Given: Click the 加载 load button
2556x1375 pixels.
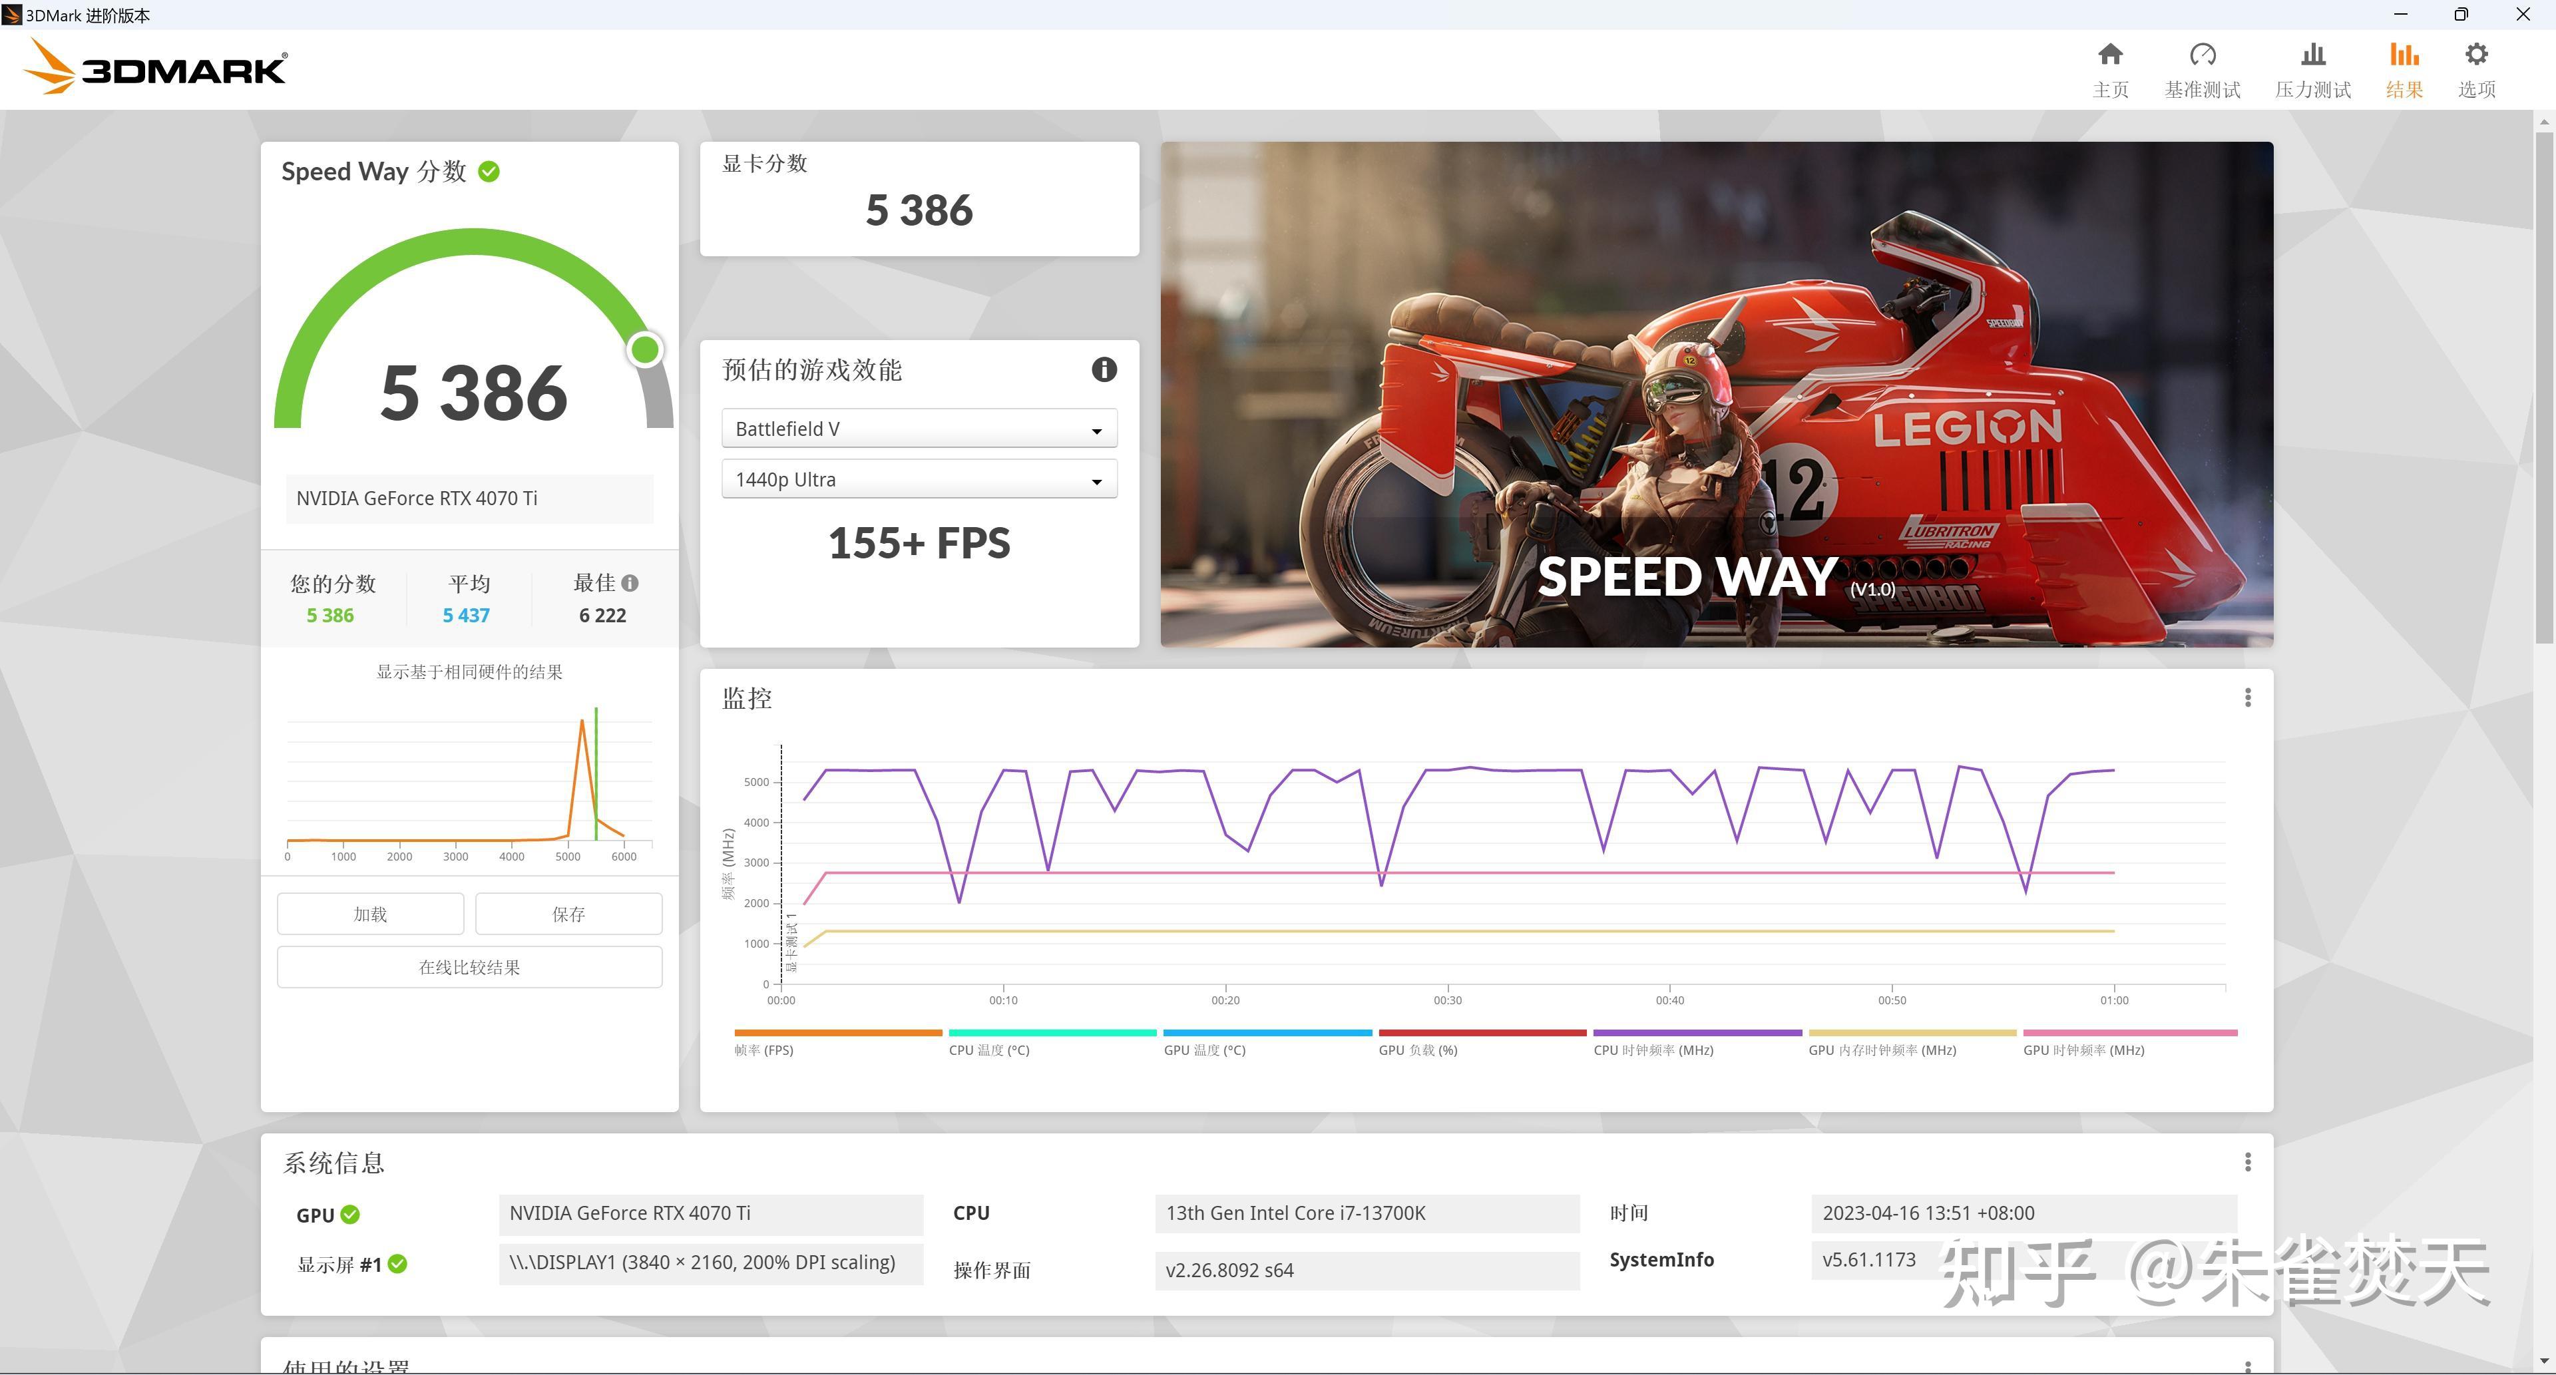Looking at the screenshot, I should click(x=370, y=914).
